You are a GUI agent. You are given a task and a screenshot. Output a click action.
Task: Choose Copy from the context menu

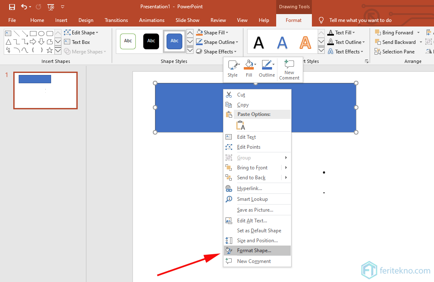tap(257, 105)
